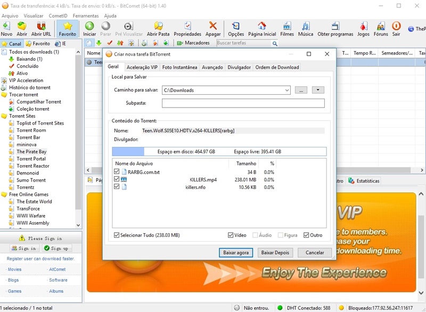
Task: Switch to Foto Instantânea tab
Action: pos(179,67)
